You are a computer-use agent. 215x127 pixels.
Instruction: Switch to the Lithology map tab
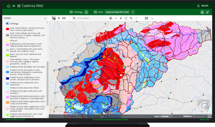click(x=76, y=12)
